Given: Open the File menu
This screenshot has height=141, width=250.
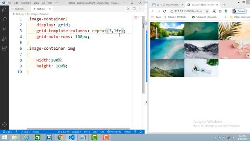Looking at the screenshot, I should coord(10,3).
